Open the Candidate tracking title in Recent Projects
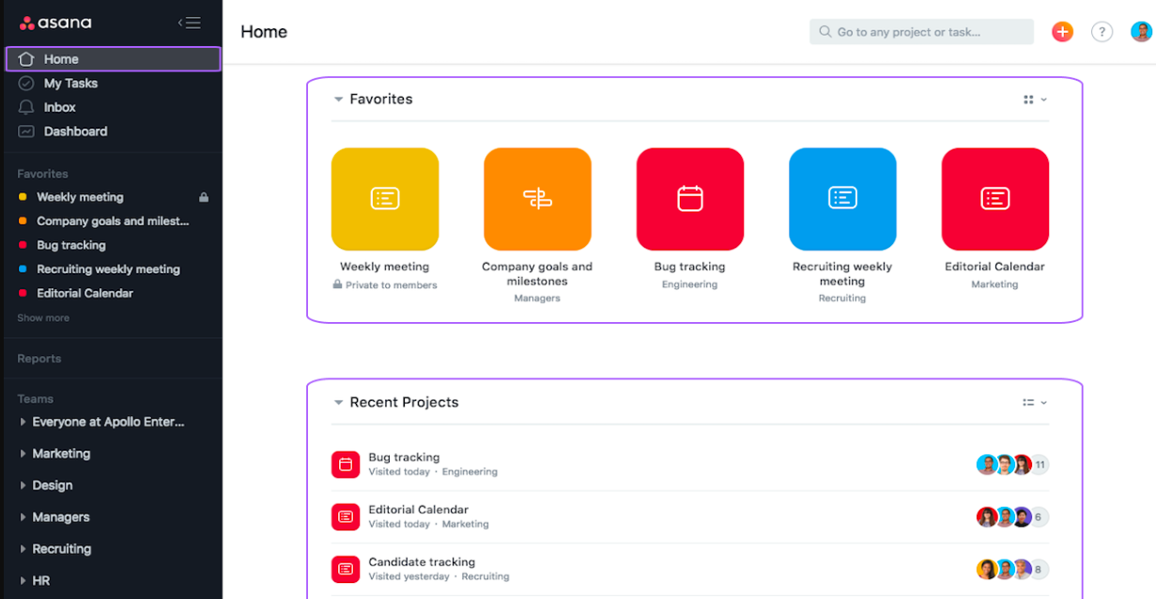 coord(422,562)
